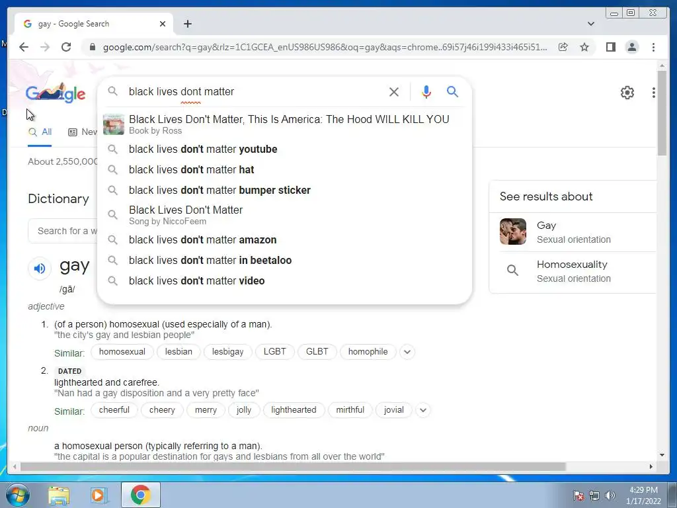Play pronunciation audio for gay
The width and height of the screenshot is (677, 508).
pyautogui.click(x=39, y=269)
